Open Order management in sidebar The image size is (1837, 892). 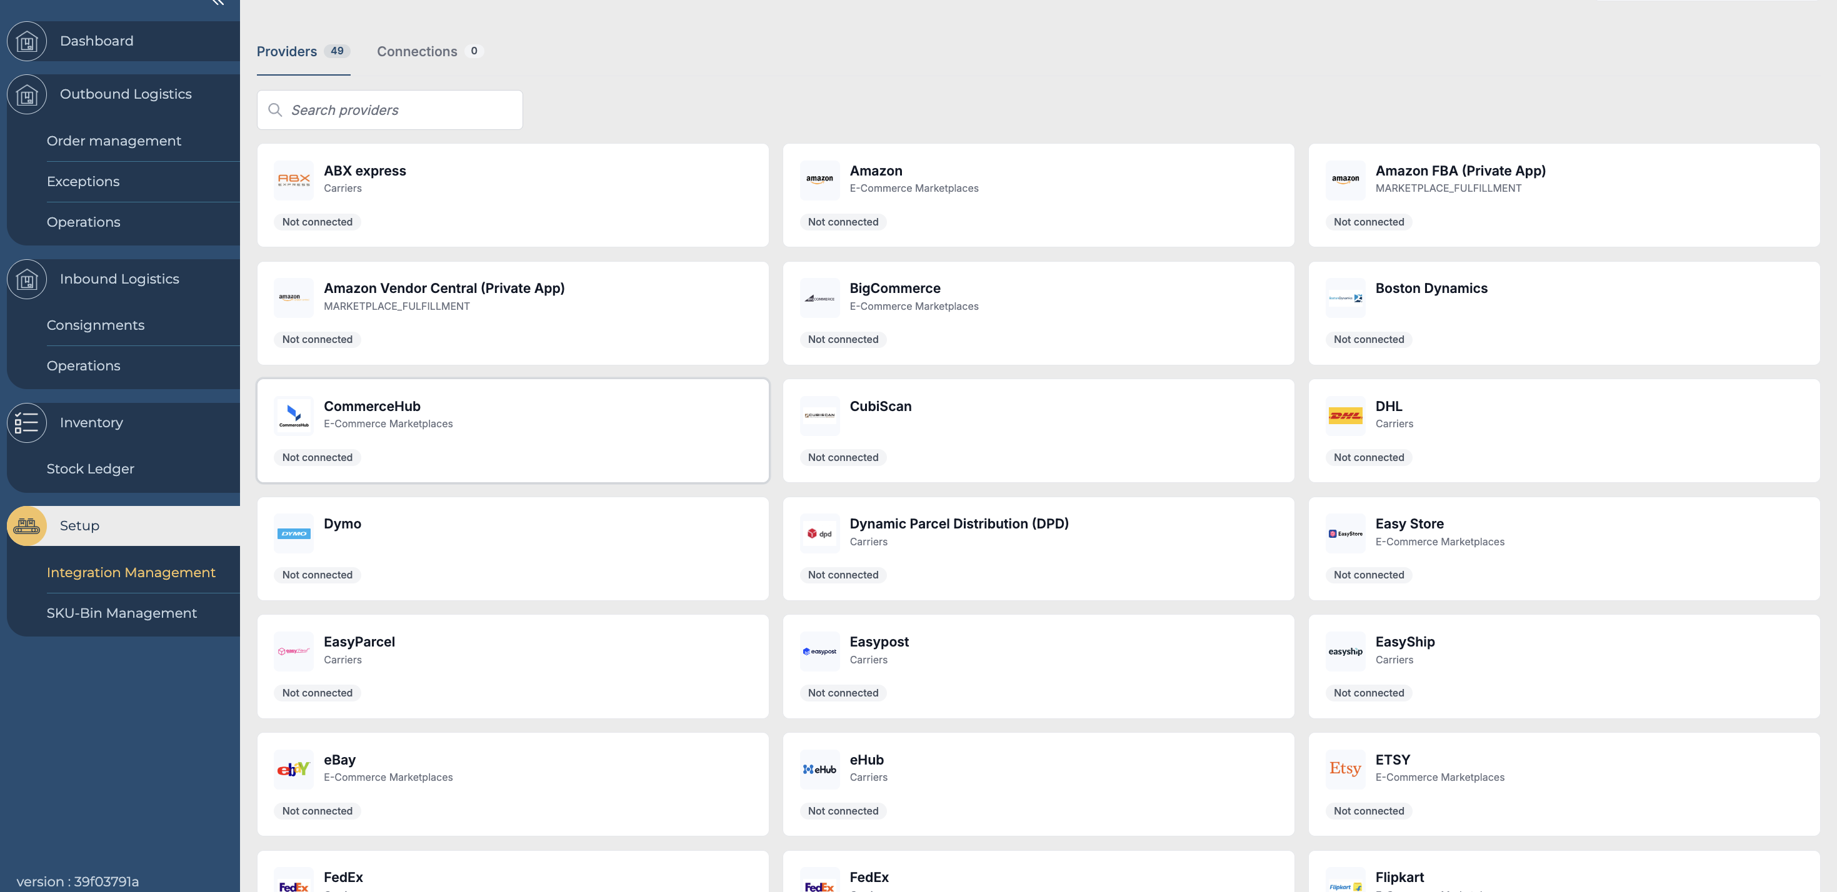coord(114,141)
